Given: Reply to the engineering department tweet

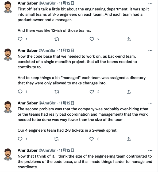Looking at the screenshot, I should [20, 39].
